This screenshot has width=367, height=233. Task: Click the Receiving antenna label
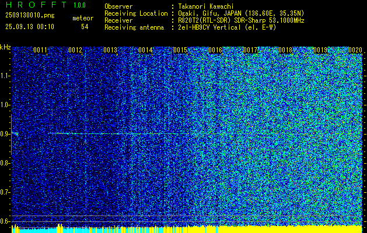(x=134, y=27)
